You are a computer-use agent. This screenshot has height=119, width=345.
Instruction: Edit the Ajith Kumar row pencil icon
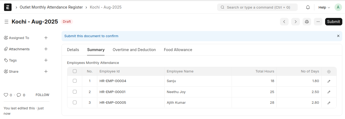[329, 103]
